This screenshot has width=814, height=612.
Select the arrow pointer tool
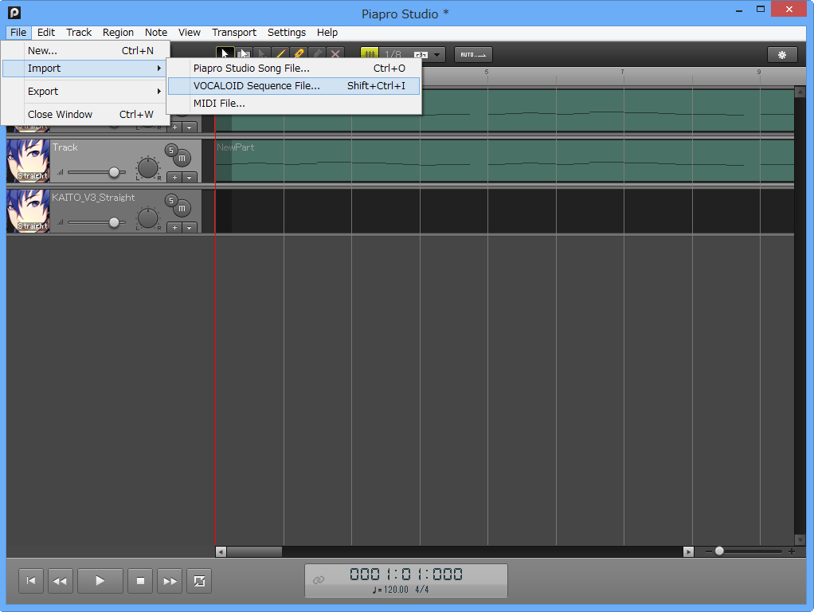225,53
